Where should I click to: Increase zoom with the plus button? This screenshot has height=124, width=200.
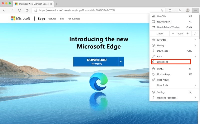187,33
